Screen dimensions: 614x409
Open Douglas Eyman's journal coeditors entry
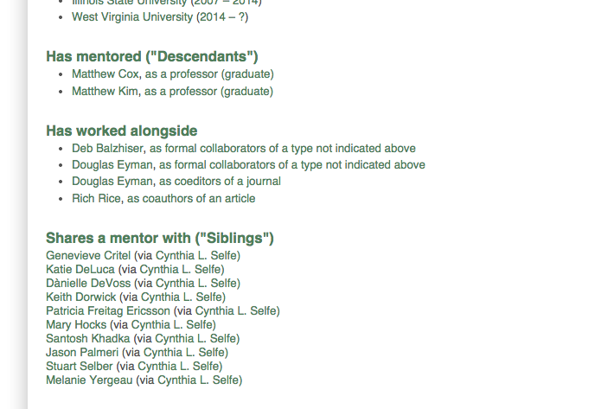tap(176, 182)
